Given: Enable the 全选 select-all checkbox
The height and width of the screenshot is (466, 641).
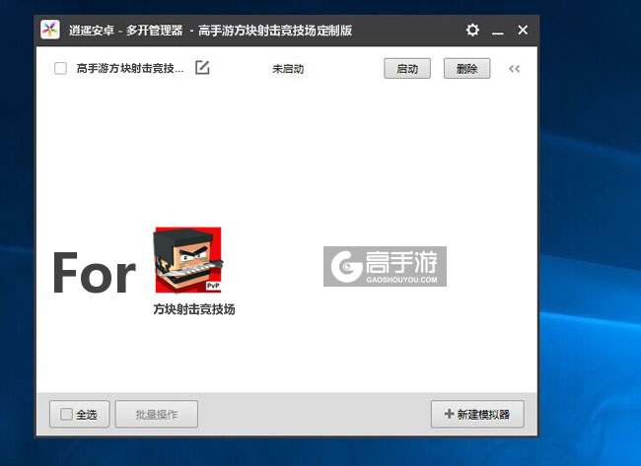Looking at the screenshot, I should (66, 415).
